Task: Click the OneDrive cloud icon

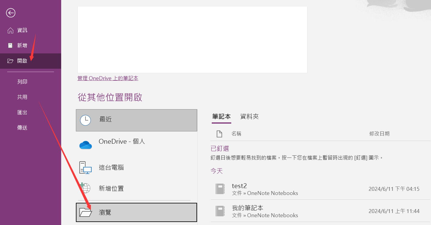Action: coord(85,145)
